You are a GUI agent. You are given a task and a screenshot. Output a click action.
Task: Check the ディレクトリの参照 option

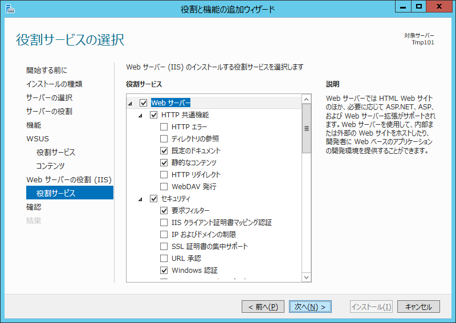tap(164, 138)
